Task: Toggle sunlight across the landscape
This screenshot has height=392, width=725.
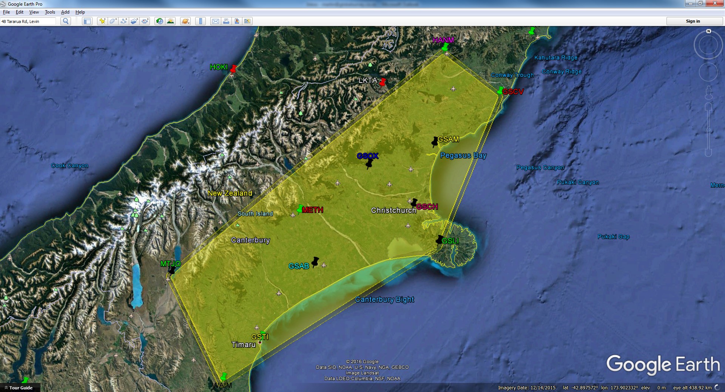Action: [171, 21]
